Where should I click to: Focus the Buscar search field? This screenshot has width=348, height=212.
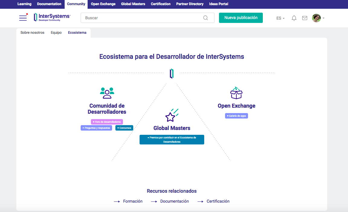click(142, 18)
